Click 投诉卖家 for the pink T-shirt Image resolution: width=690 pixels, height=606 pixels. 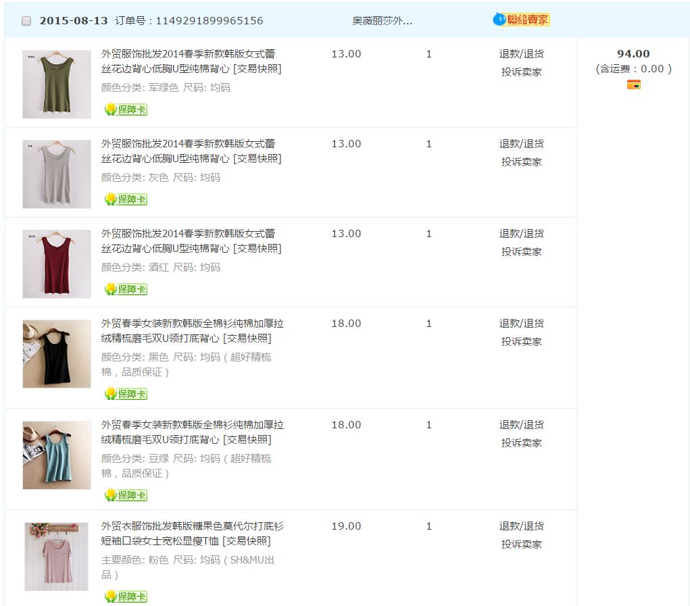[x=521, y=545]
